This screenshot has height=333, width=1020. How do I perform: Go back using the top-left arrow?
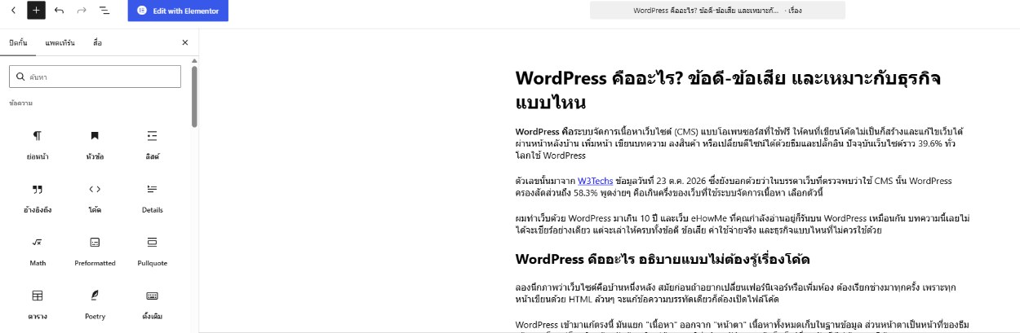tap(13, 11)
